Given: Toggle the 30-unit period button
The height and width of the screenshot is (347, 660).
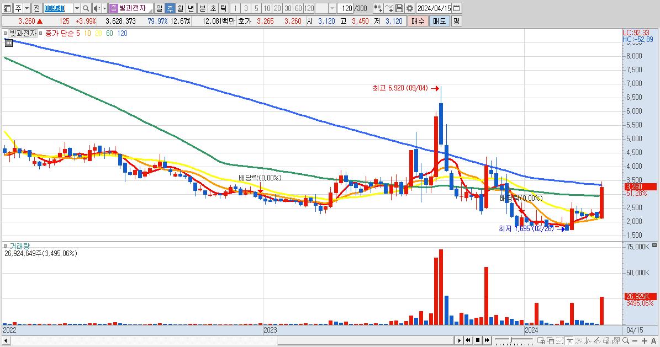Looking at the screenshot, I should [x=288, y=8].
